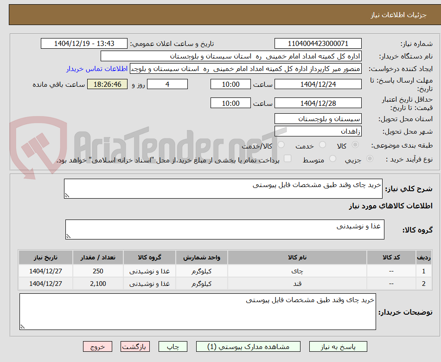441x362 pixels.
Task: Click the نام کالا column header
Action: click(x=297, y=257)
